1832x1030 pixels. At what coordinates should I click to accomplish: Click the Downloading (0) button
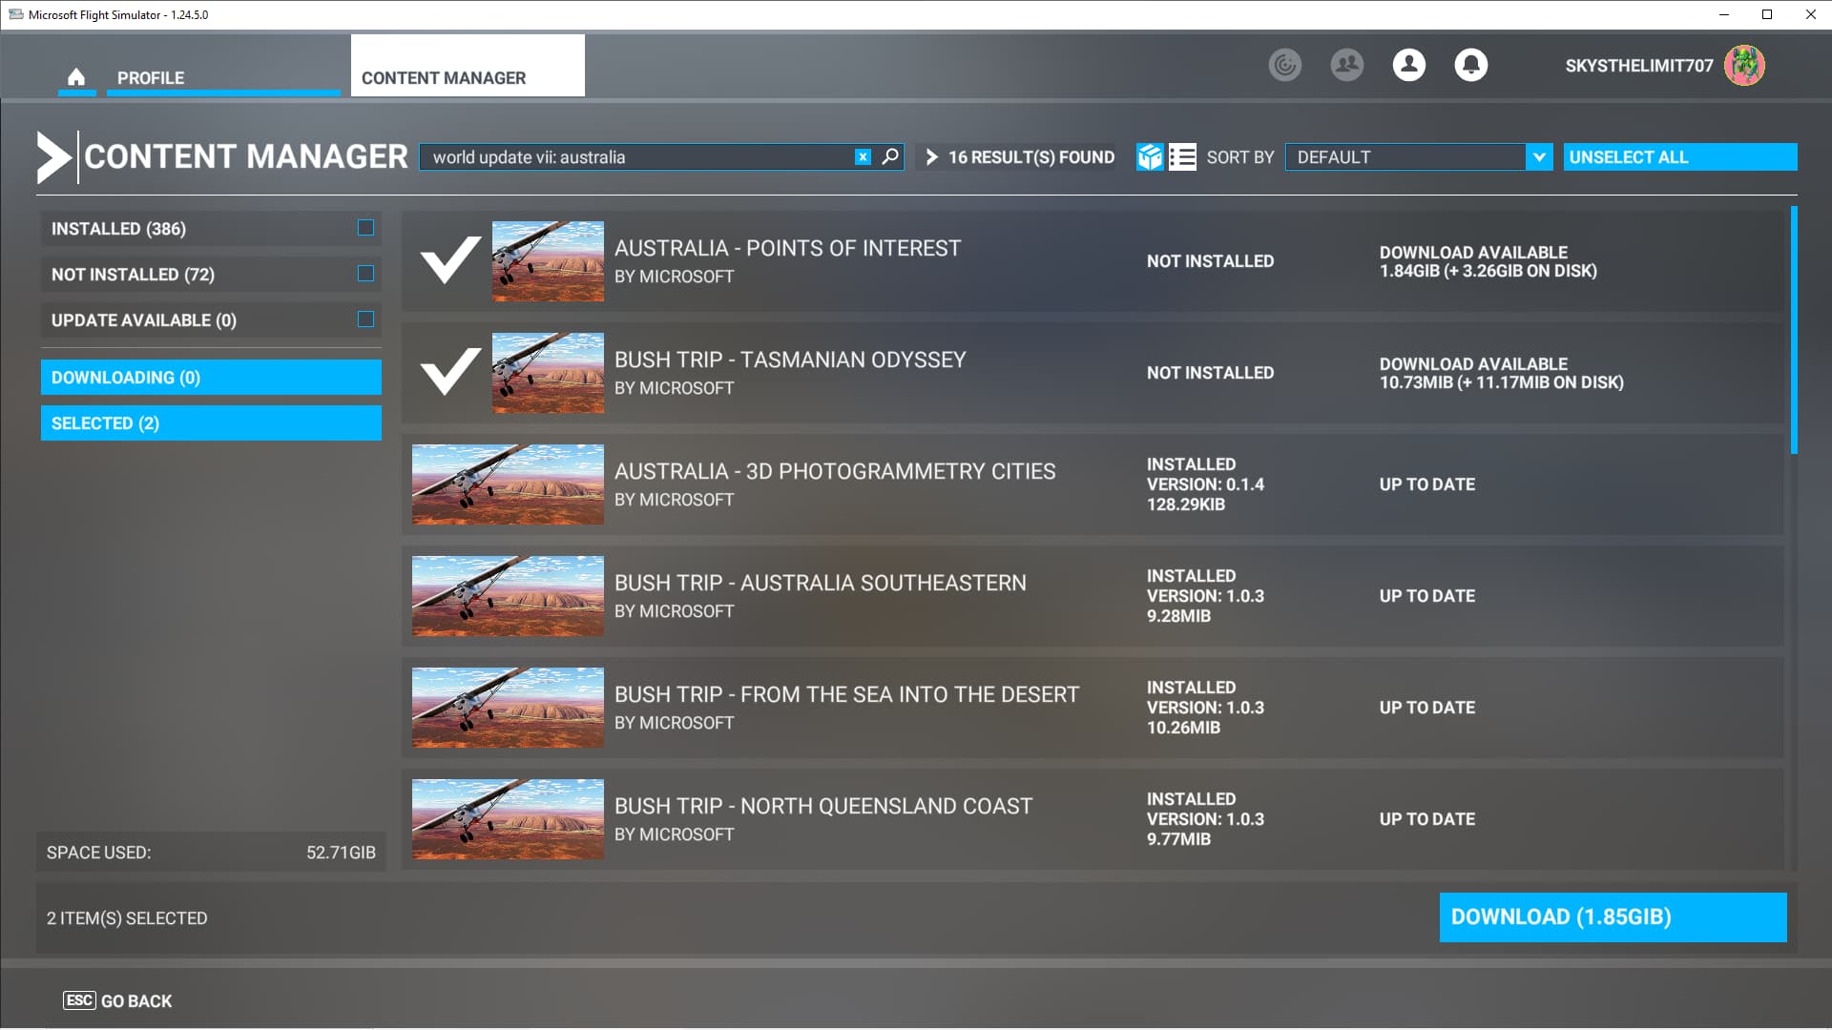(x=211, y=378)
